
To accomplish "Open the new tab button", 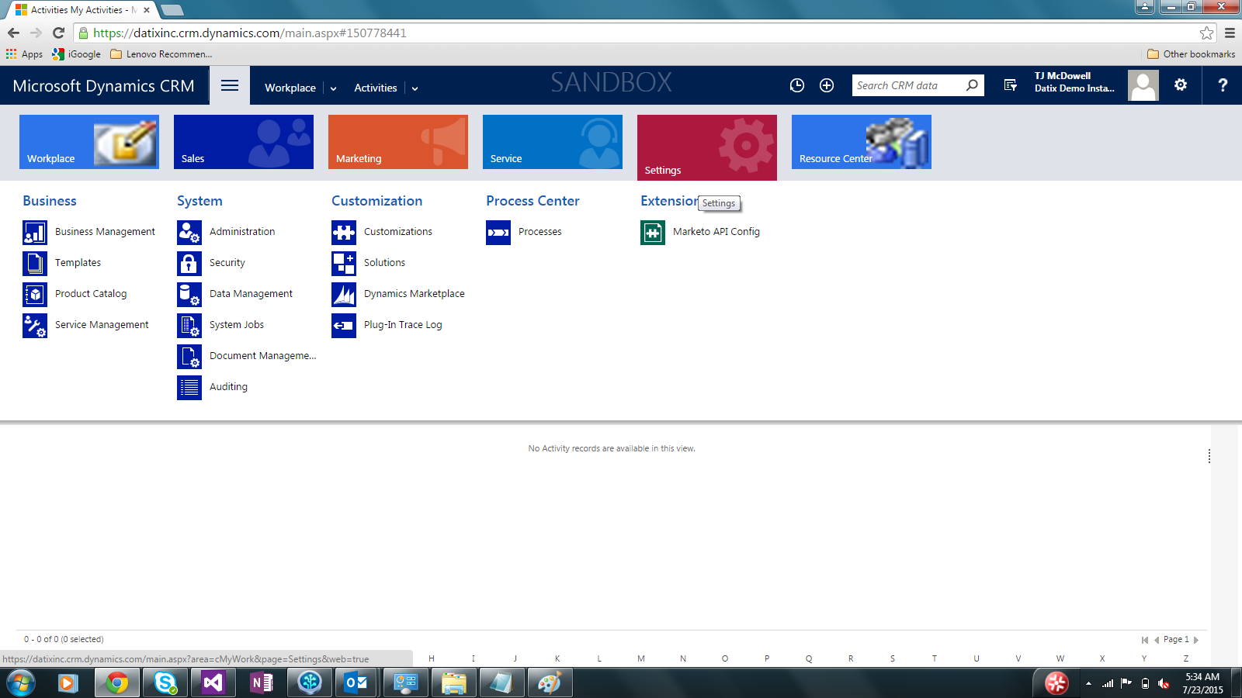I will 172,10.
